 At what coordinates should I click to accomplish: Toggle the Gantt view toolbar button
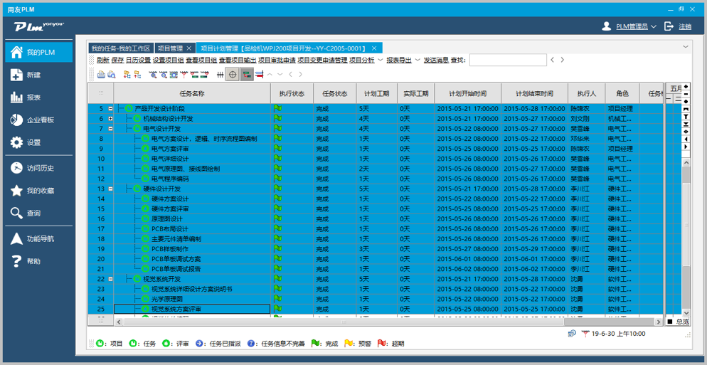[247, 74]
